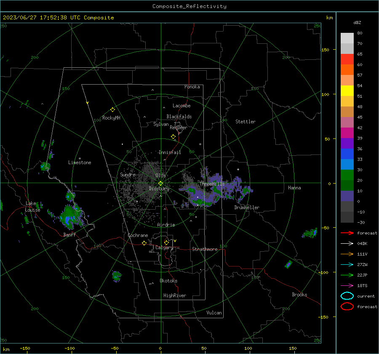Click the Hanna label
Screen dimensions: 379x354
[x=294, y=188]
